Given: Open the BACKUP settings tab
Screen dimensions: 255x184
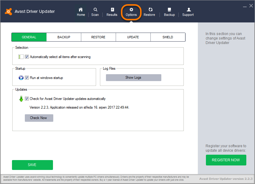Looking at the screenshot, I should click(x=63, y=37).
